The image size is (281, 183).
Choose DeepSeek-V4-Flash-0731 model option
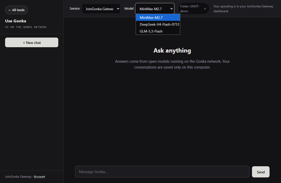(158, 24)
